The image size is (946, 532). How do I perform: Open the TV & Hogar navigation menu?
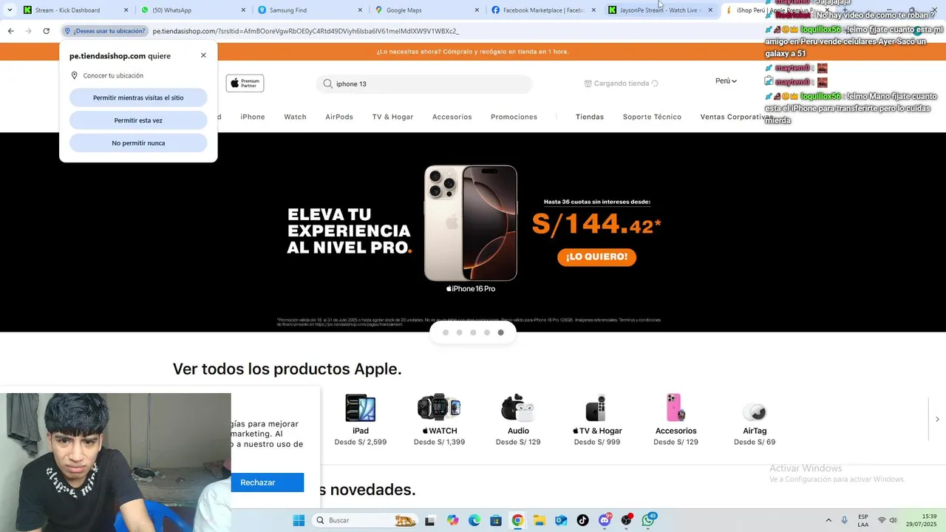tap(392, 117)
